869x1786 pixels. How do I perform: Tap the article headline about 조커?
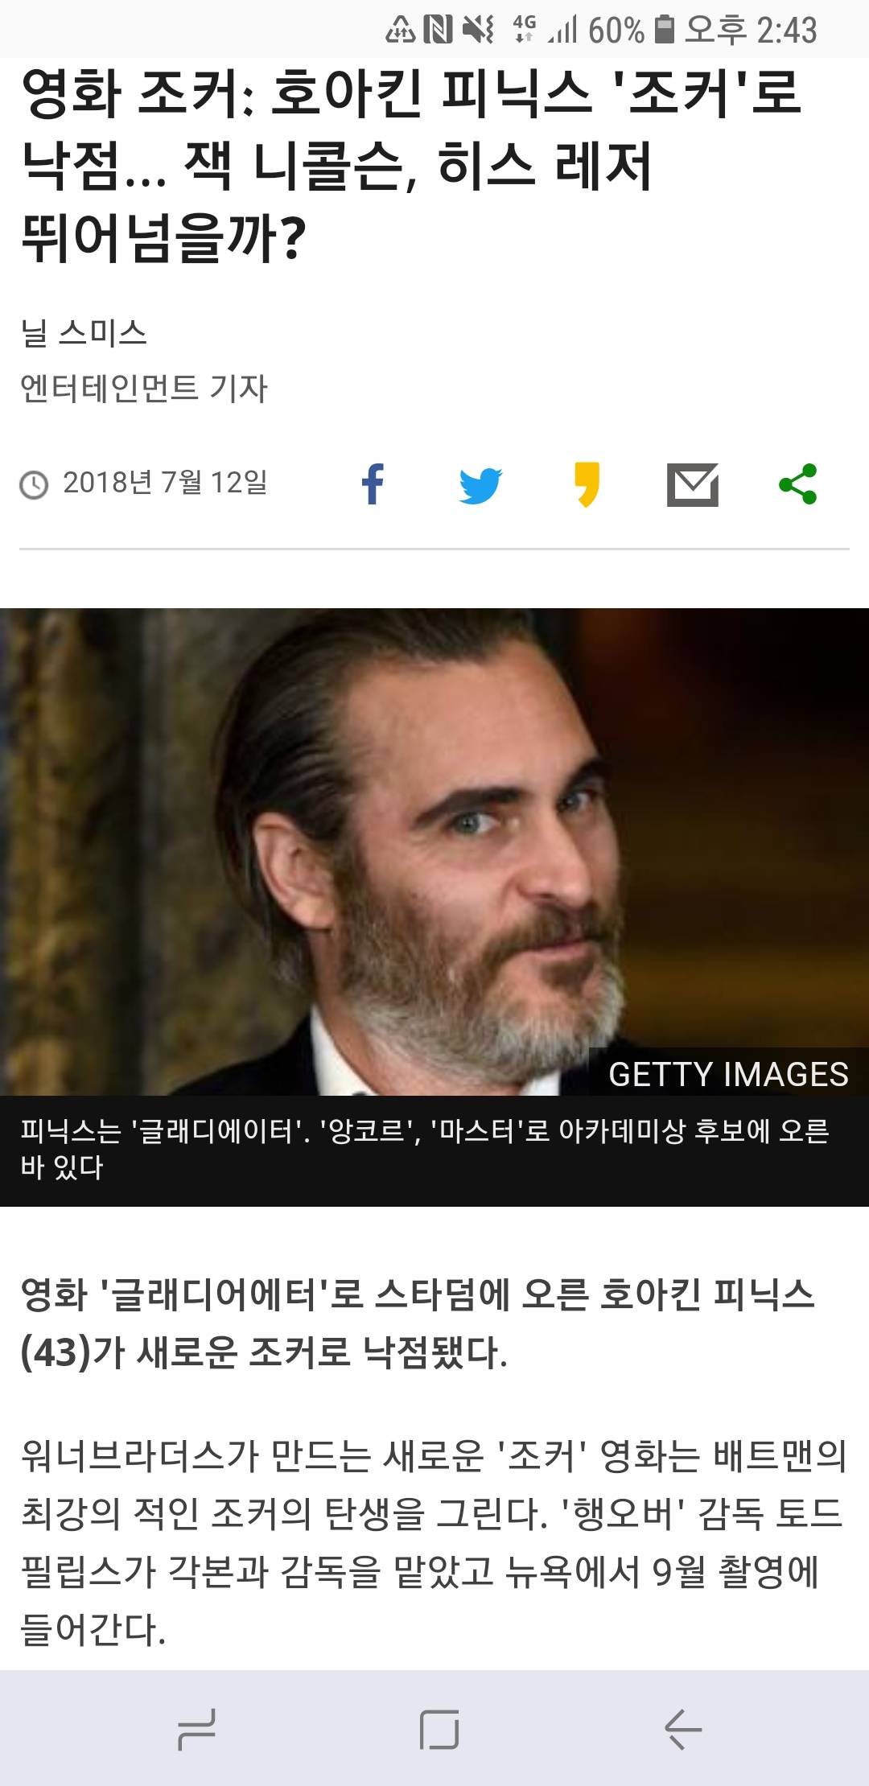click(410, 165)
